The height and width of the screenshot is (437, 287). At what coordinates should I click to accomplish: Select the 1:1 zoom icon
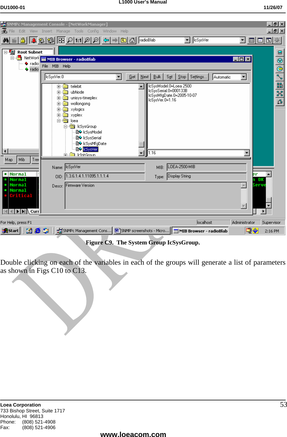78,40
